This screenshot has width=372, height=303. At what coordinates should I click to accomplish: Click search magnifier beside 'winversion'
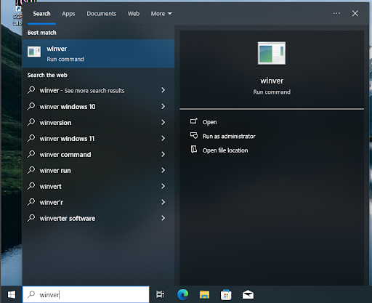31,122
